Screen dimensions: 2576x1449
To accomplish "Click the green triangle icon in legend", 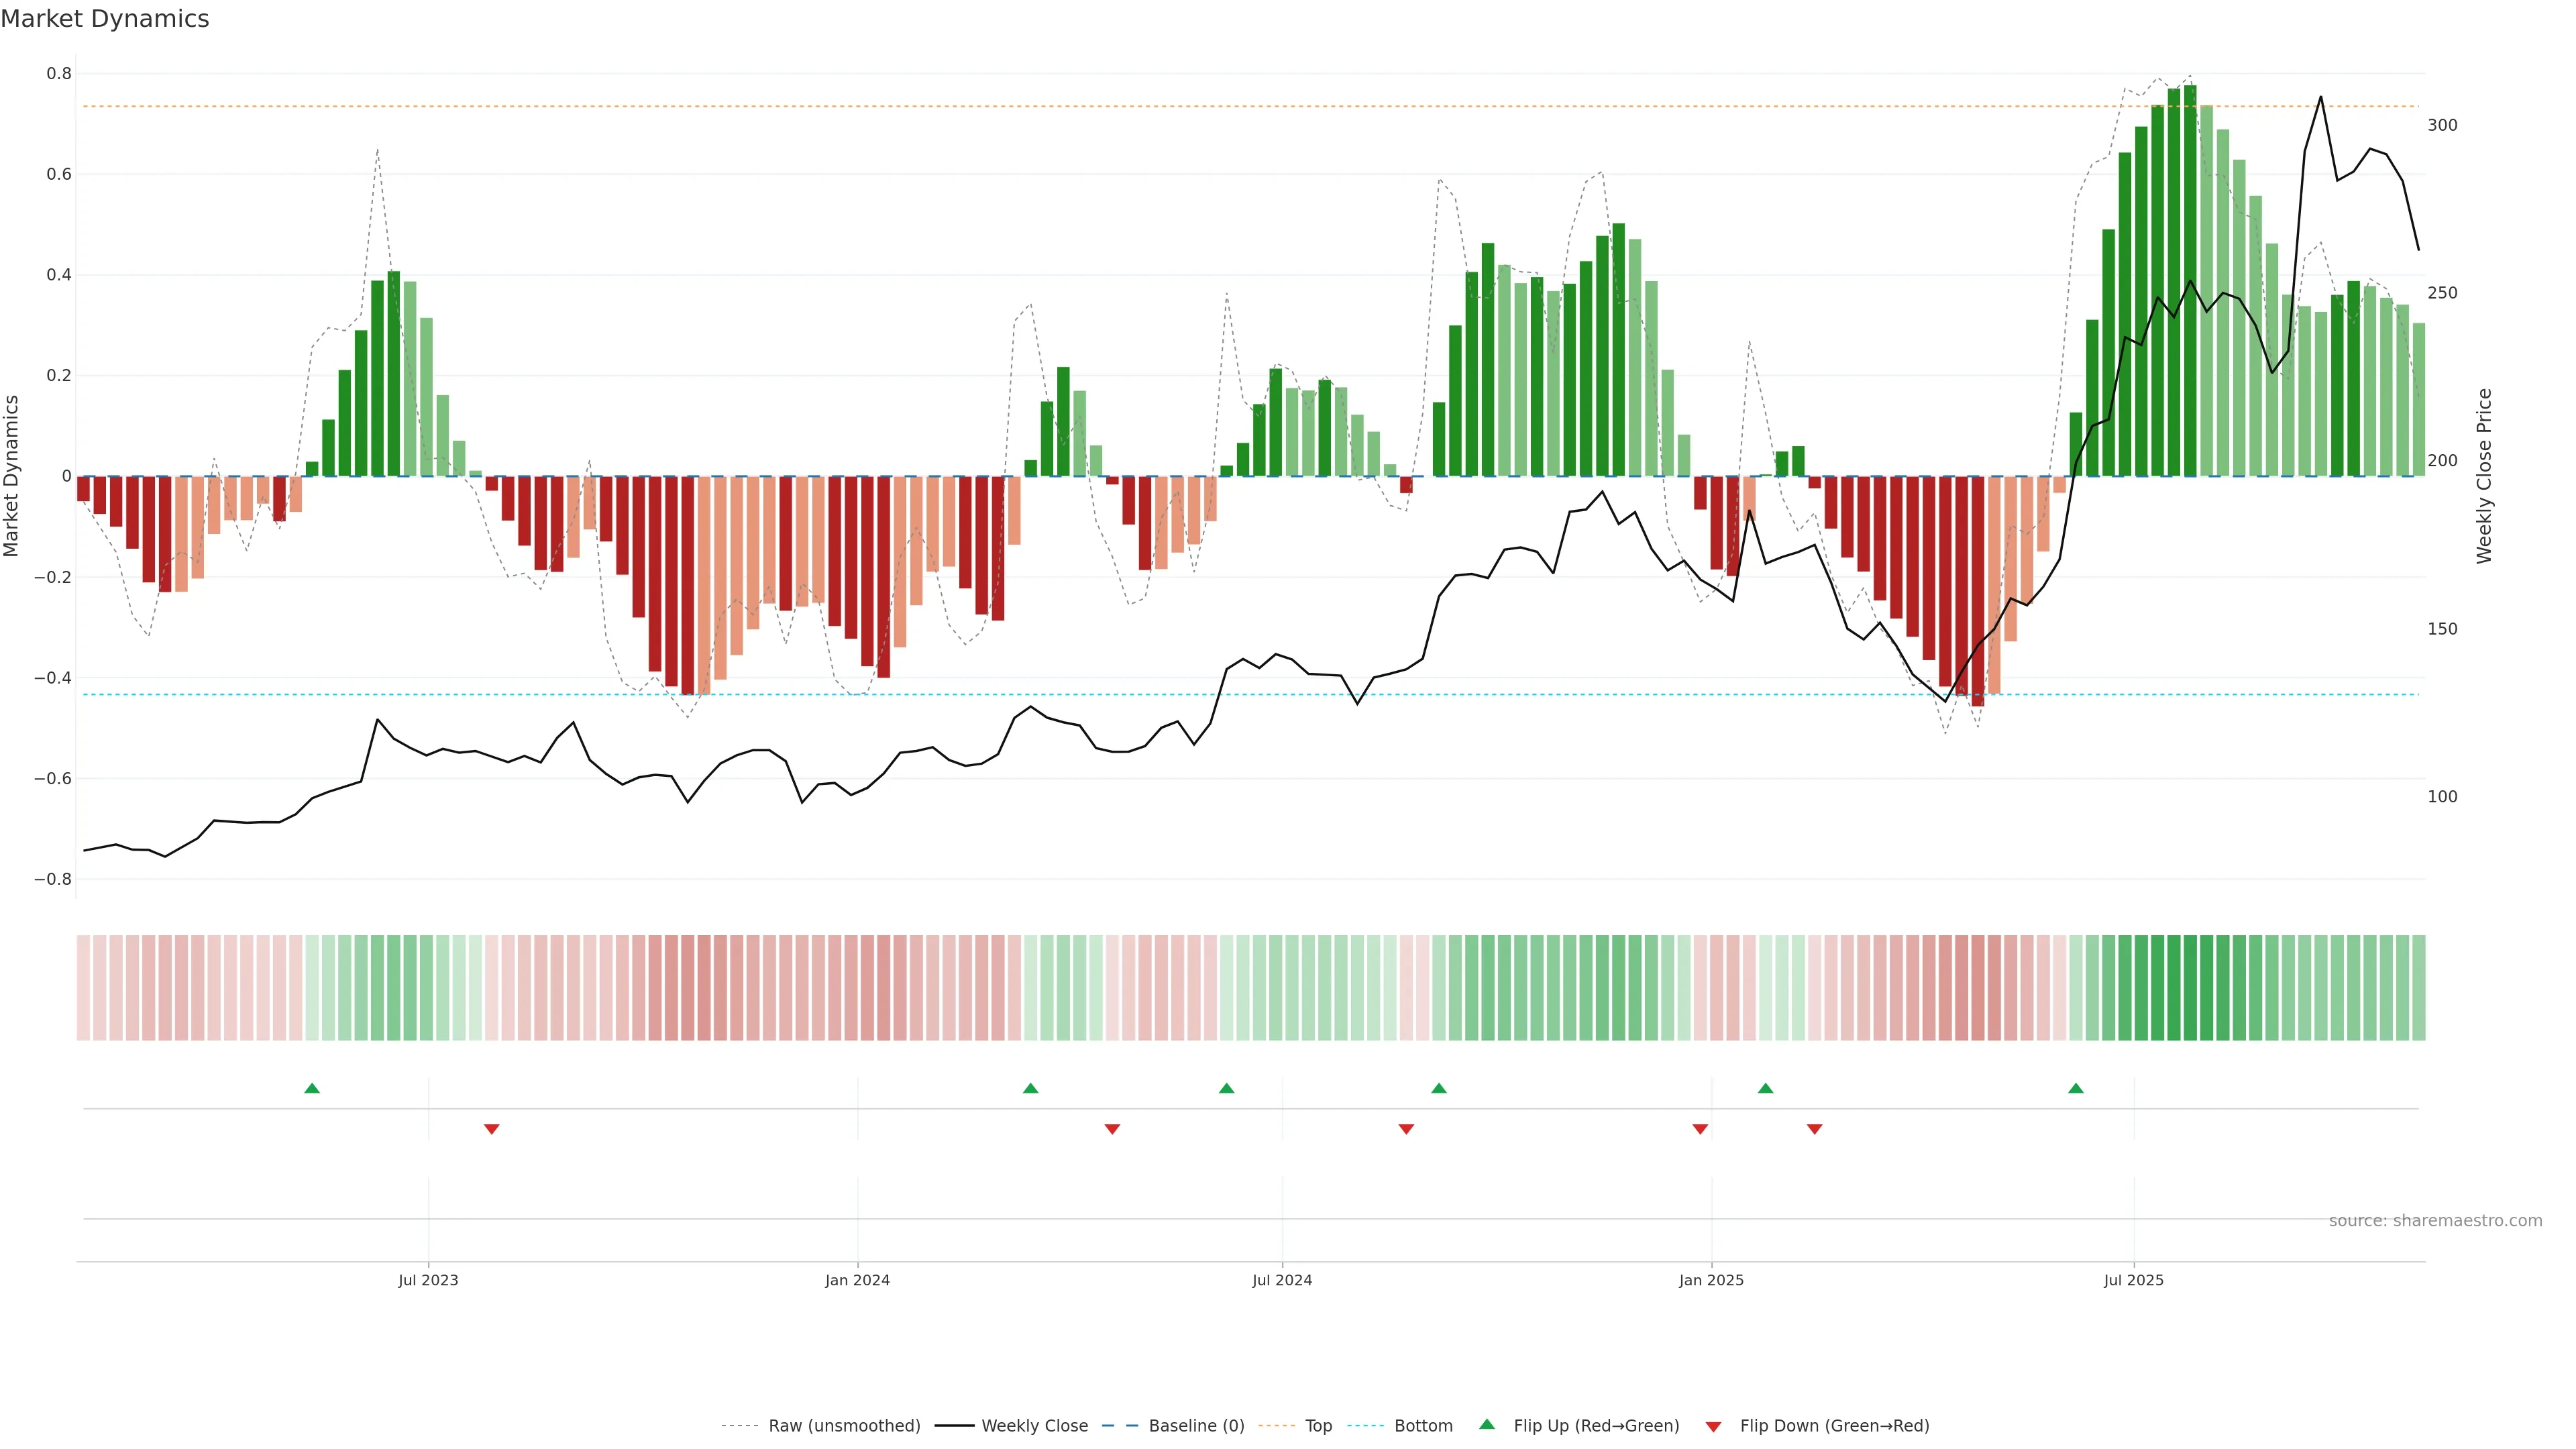I will click(1487, 1424).
